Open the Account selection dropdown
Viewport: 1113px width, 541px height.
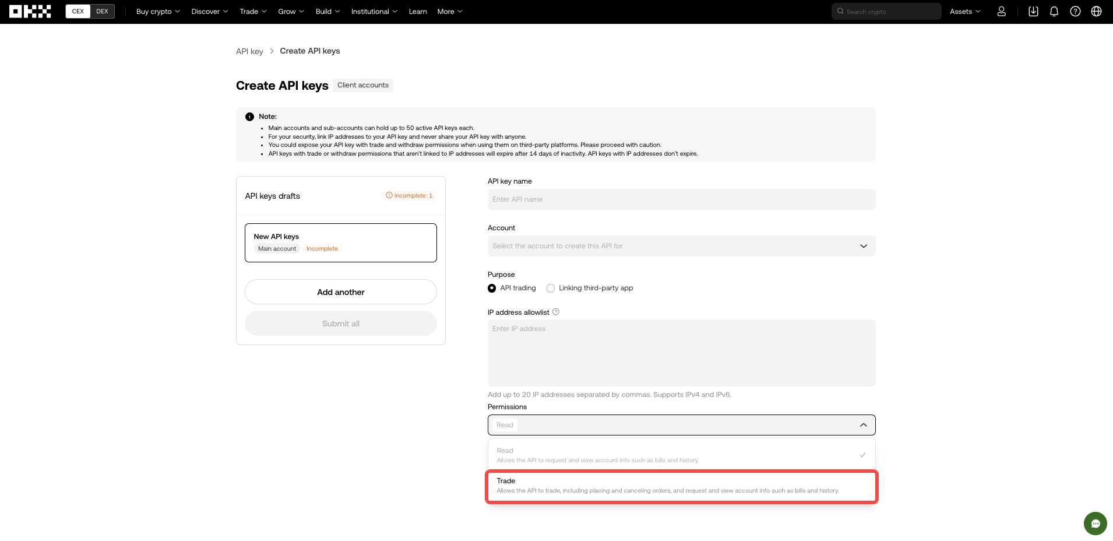pos(680,245)
